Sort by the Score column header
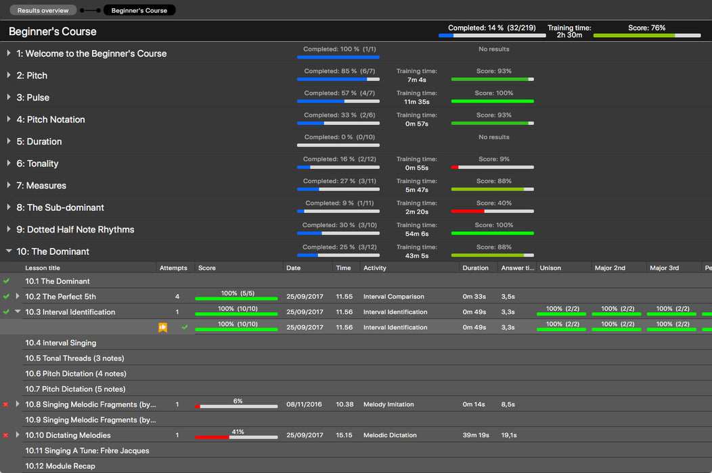Viewport: 712px width, 473px height. click(x=207, y=268)
